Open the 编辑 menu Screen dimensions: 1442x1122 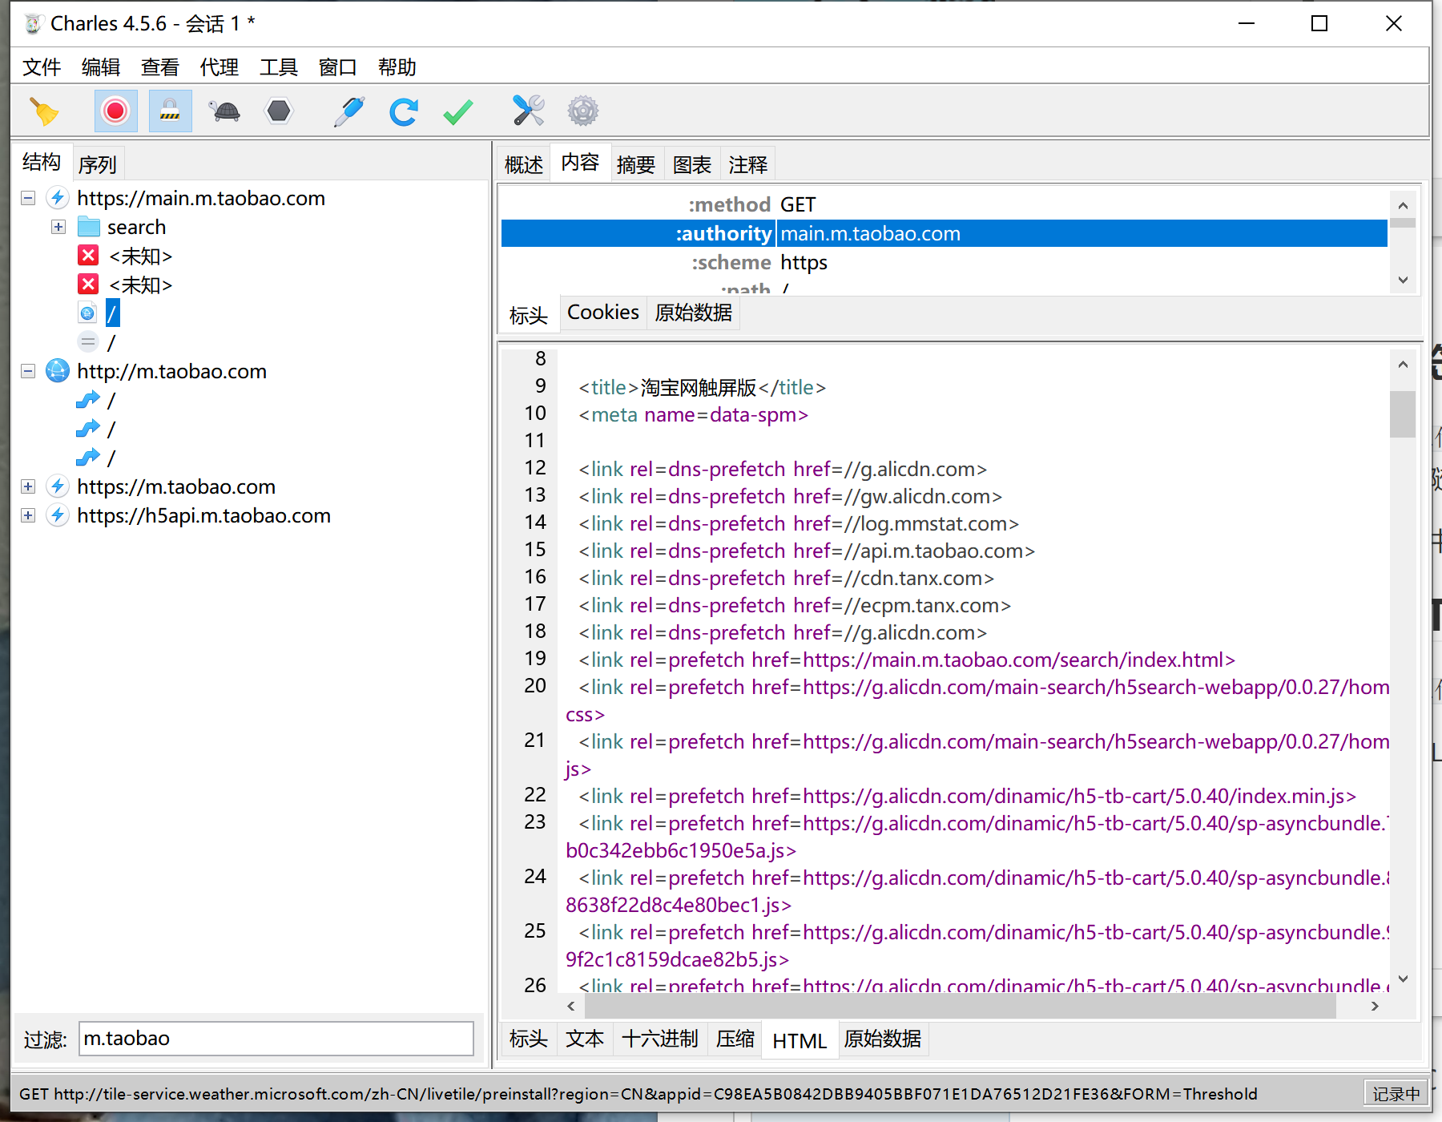(x=101, y=67)
